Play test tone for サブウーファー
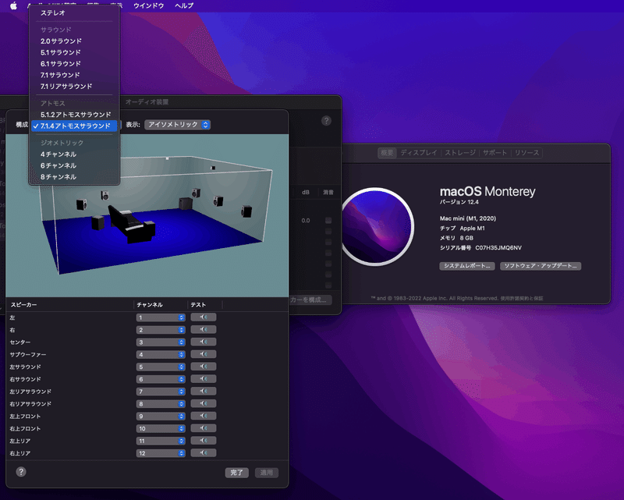This screenshot has height=500, width=624. click(204, 354)
